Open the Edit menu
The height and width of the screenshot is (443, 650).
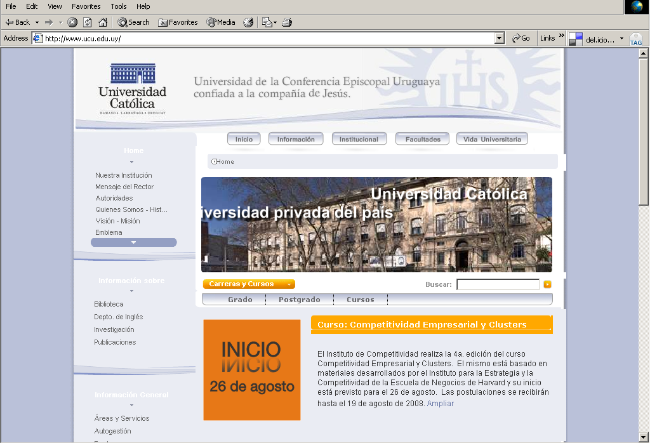coord(32,6)
